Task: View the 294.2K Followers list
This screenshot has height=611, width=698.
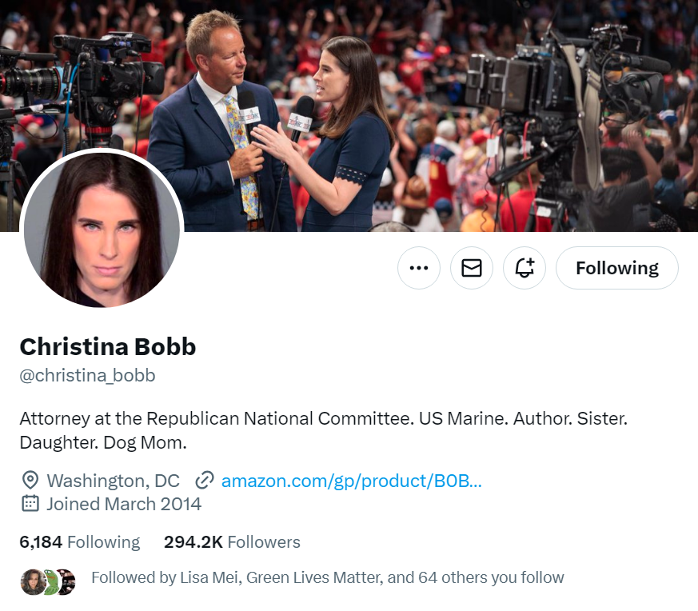Action: pyautogui.click(x=232, y=542)
